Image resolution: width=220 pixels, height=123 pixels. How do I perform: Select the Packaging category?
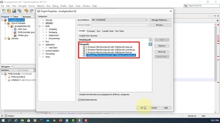click(53, 32)
